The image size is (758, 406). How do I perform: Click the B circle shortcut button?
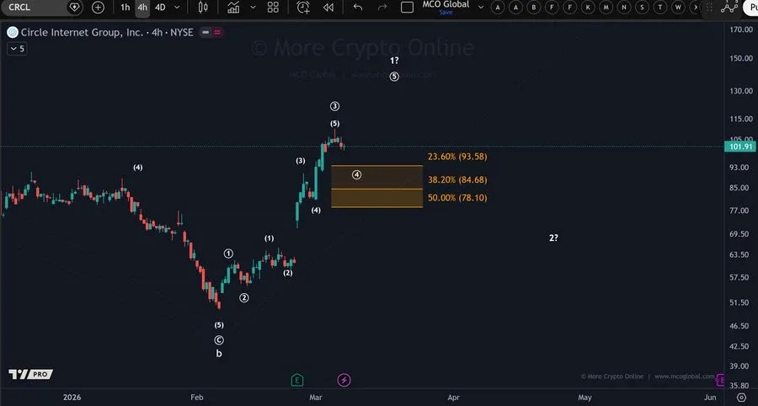pyautogui.click(x=534, y=8)
